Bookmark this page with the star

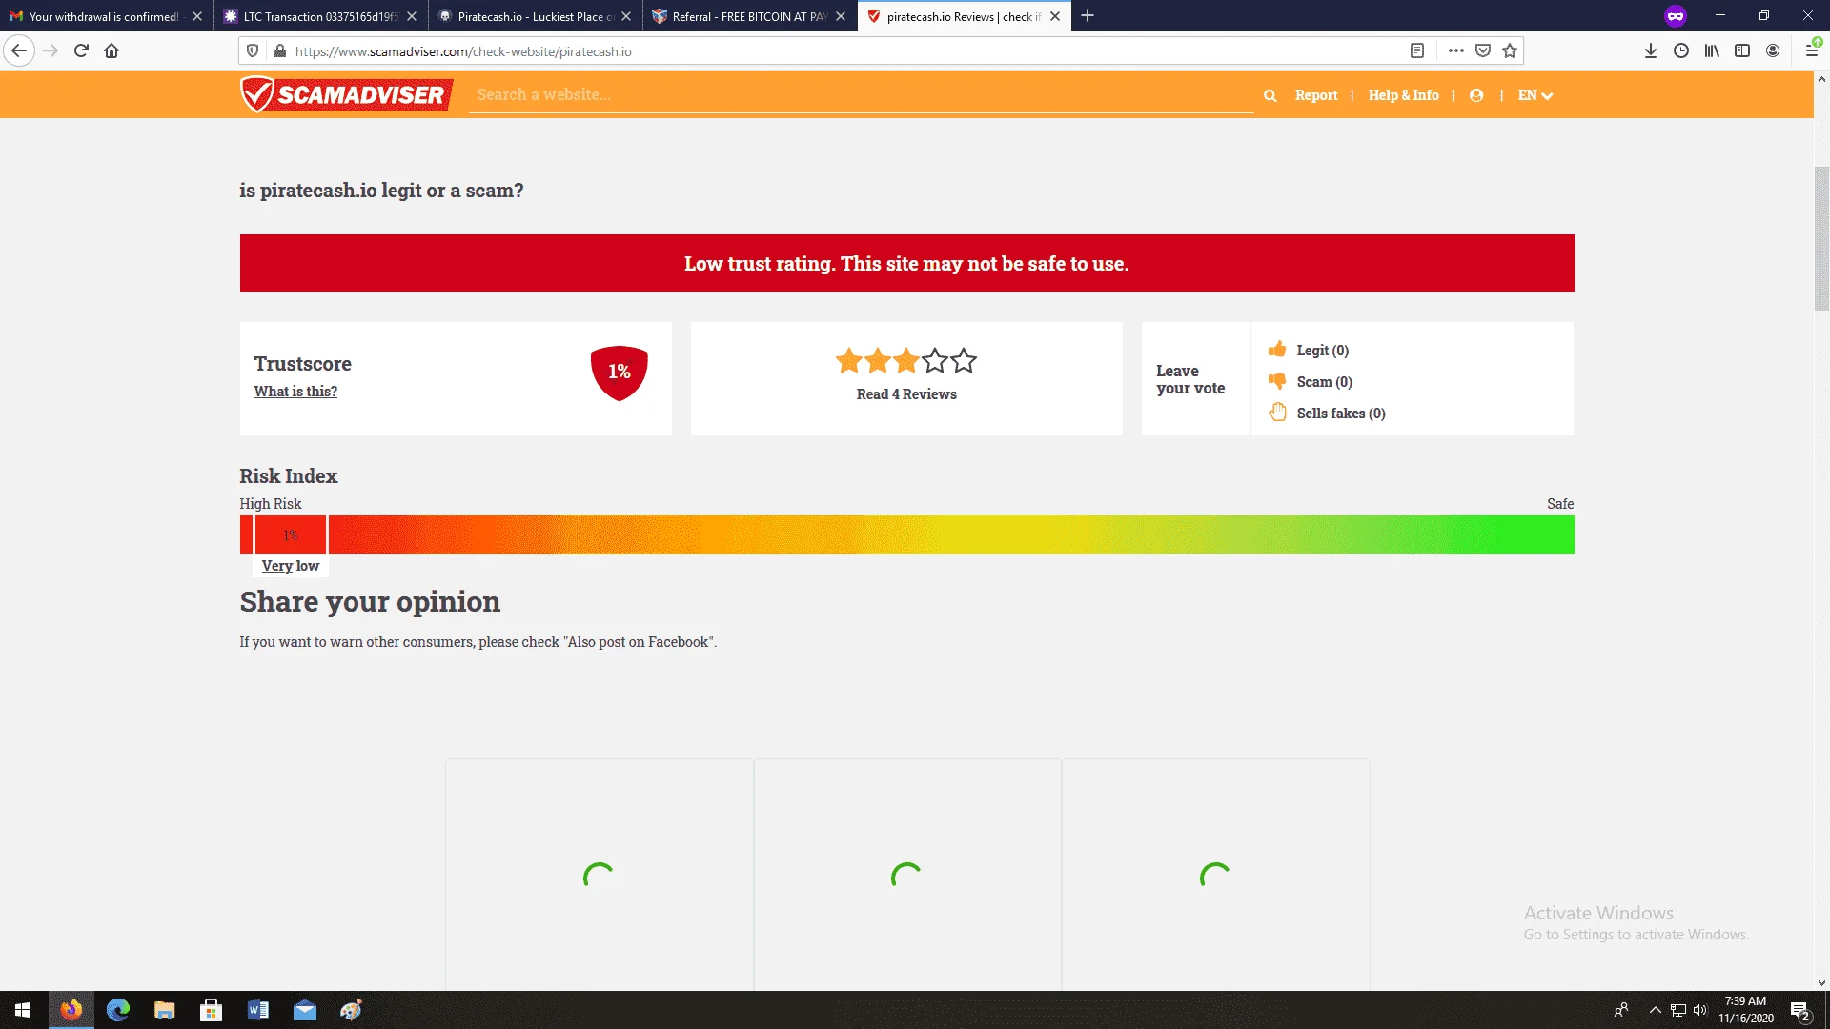coord(1510,51)
